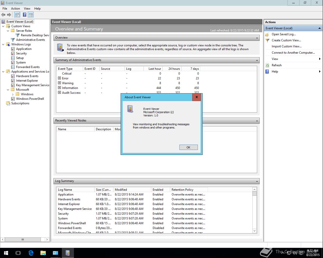Toggle Show/Hide Action Pane toolbar icon
The image size is (323, 258).
(31, 15)
